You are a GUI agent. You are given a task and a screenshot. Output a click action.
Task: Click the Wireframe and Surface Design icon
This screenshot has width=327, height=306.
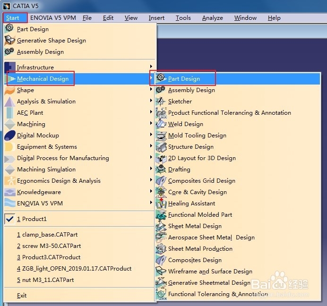coord(161,271)
